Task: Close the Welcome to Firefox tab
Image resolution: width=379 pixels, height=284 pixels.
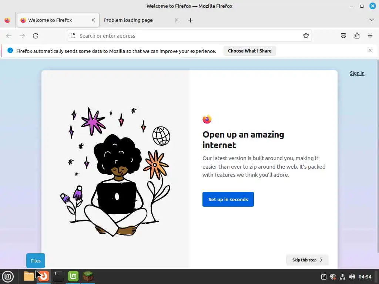Action: (x=93, y=20)
